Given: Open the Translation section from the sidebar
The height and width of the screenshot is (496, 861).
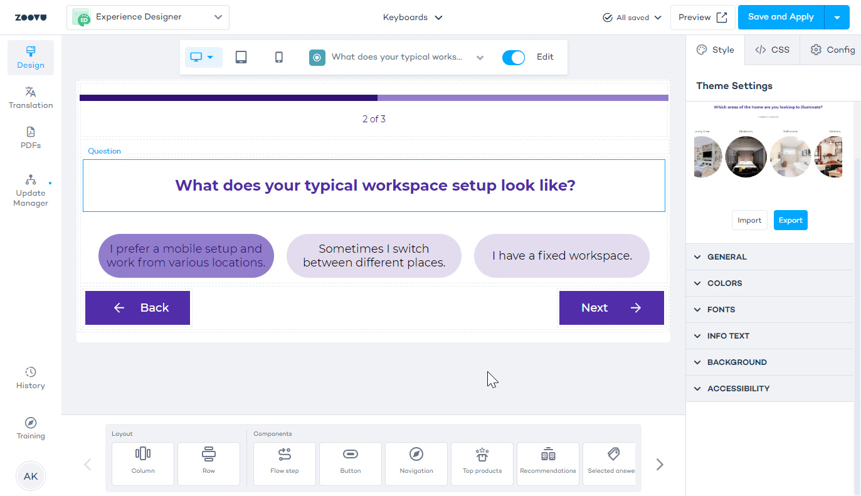Looking at the screenshot, I should 30,98.
